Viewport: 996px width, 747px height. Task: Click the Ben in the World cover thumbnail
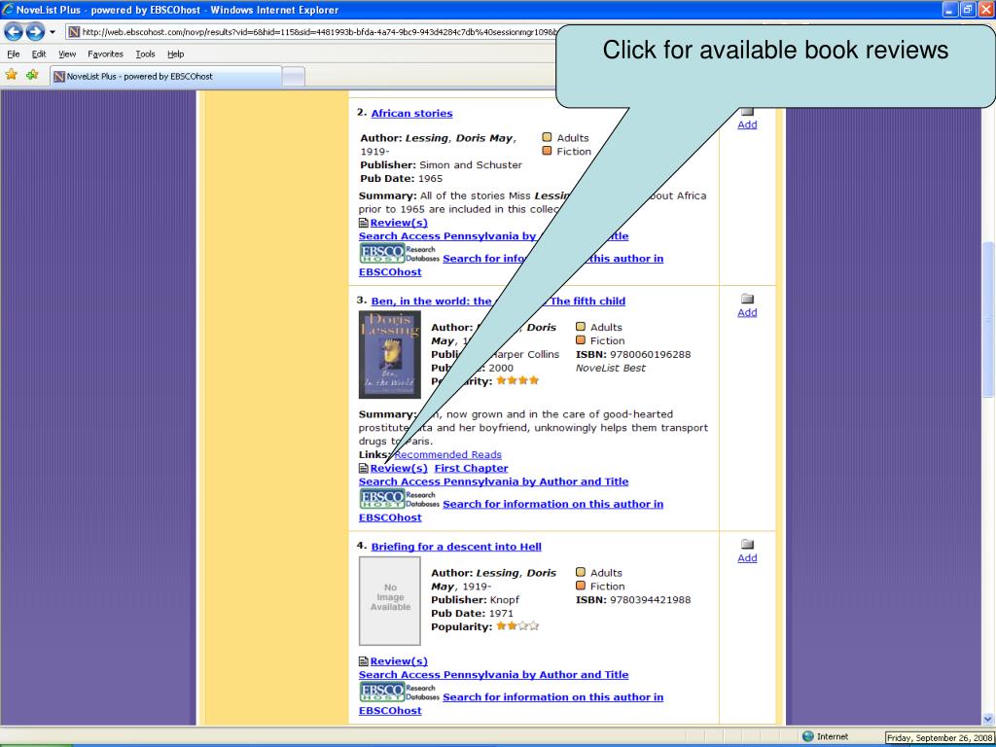point(389,354)
